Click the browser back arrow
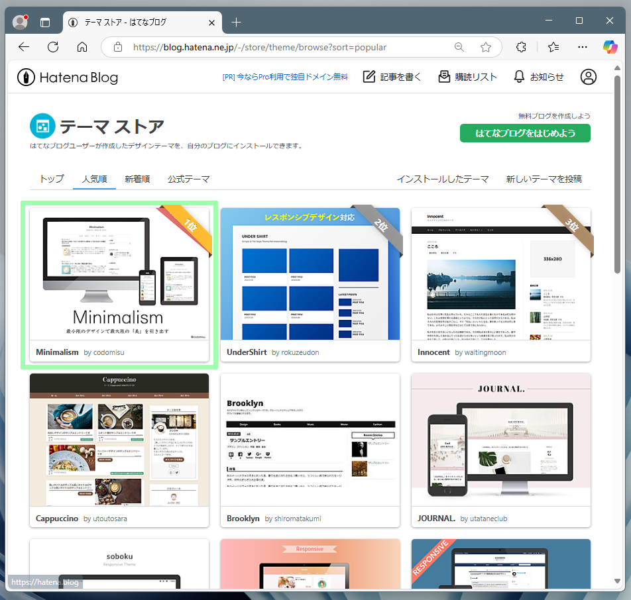 coord(24,47)
